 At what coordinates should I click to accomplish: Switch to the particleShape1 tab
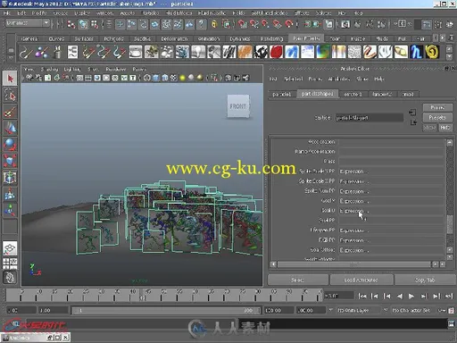pyautogui.click(x=317, y=94)
